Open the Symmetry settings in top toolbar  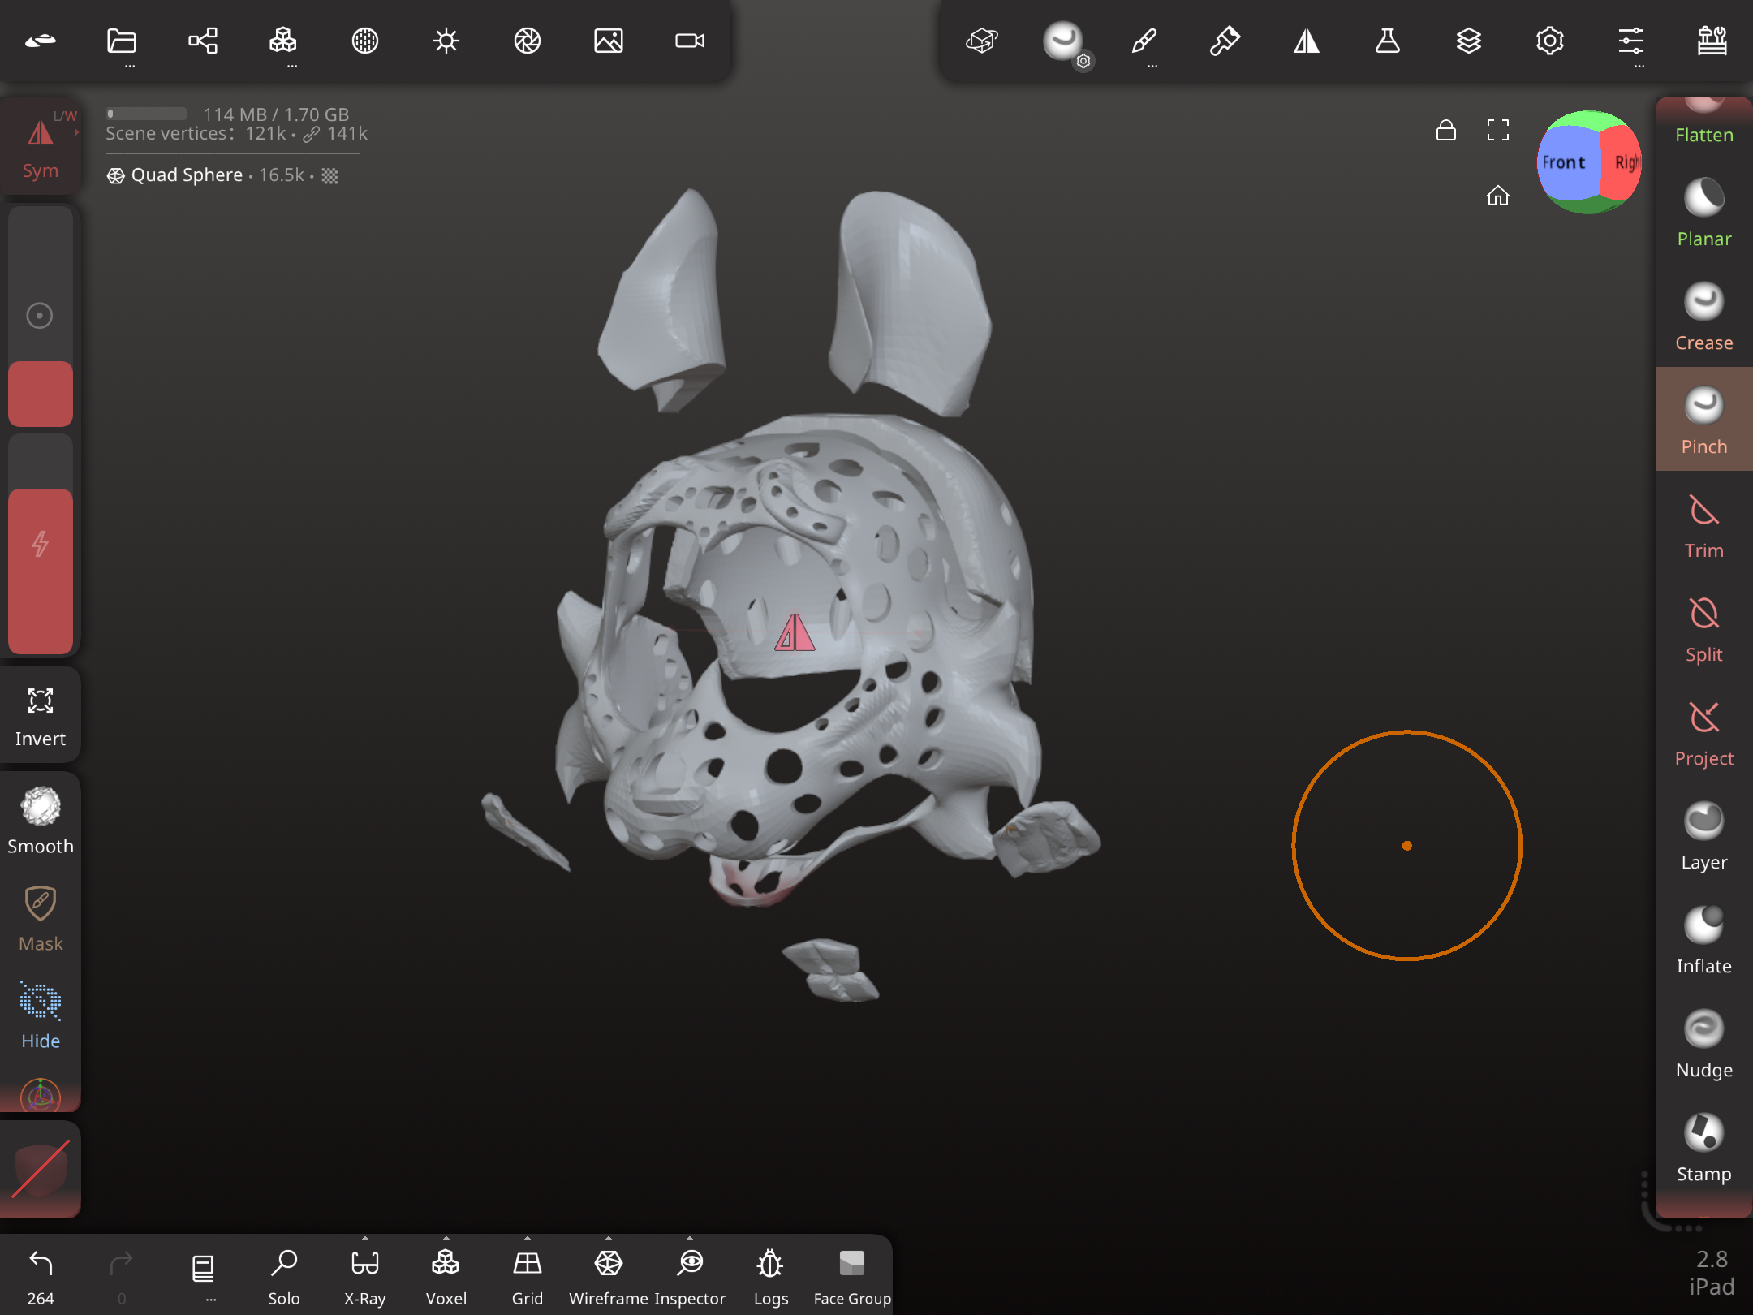tap(1307, 41)
